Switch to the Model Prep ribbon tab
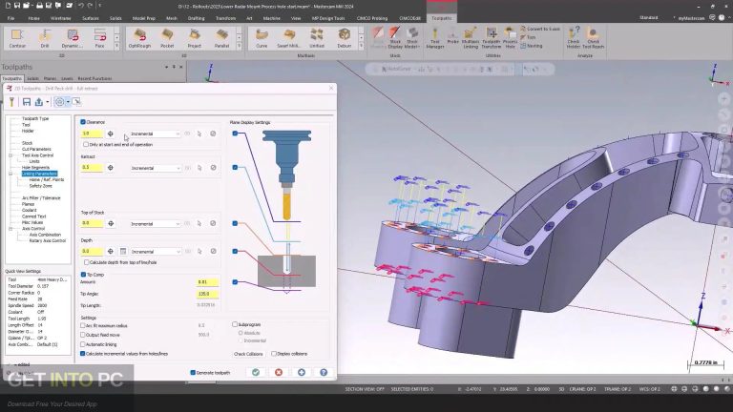 143,18
